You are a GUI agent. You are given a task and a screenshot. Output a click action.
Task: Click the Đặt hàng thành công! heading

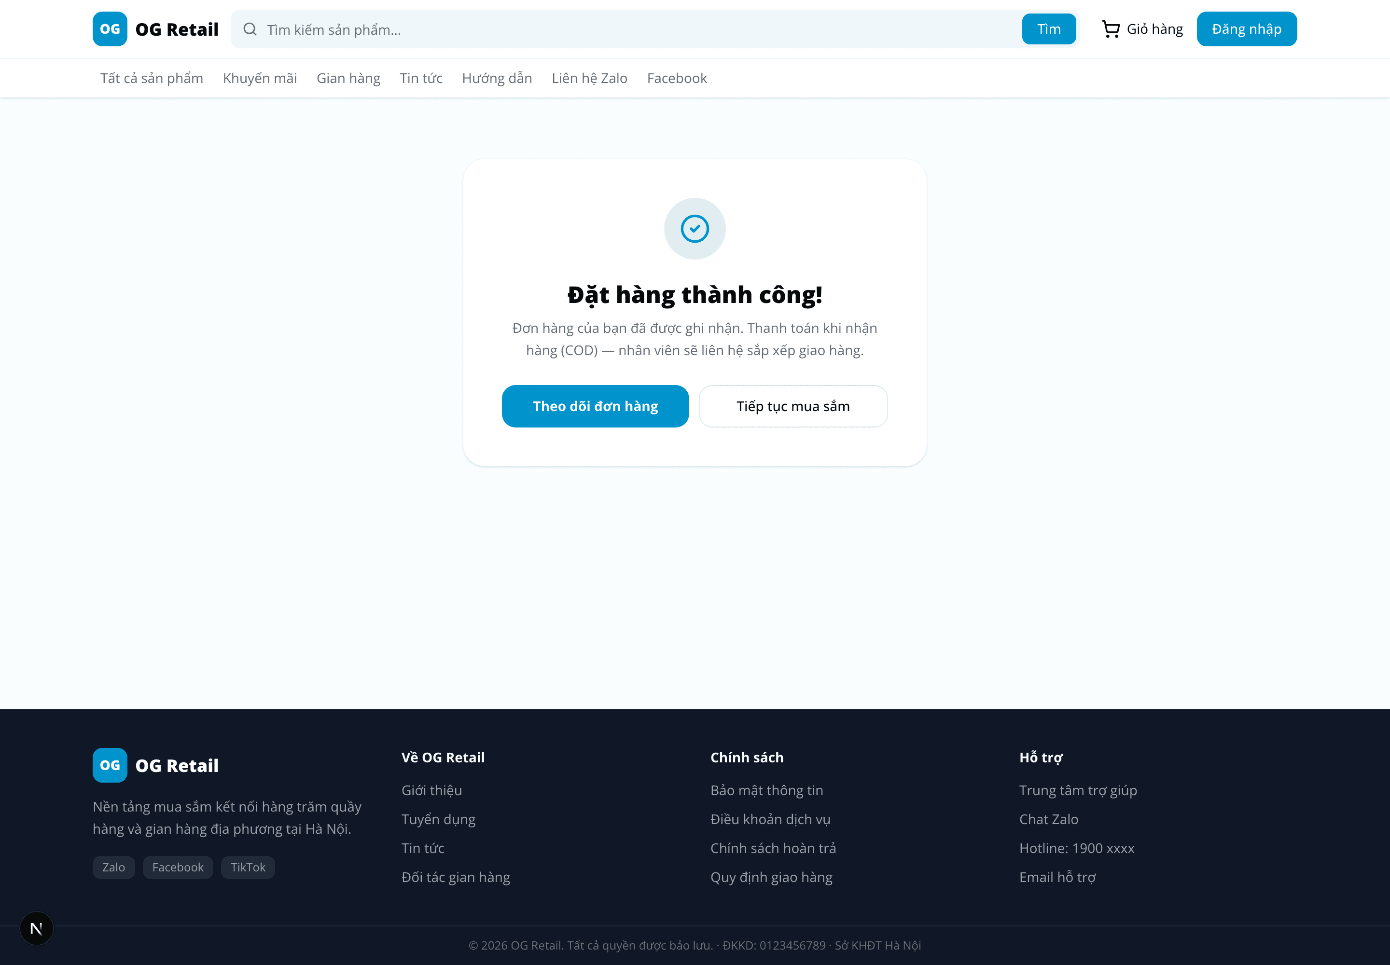coord(695,295)
